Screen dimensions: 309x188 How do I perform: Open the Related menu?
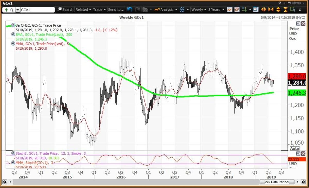83,10
